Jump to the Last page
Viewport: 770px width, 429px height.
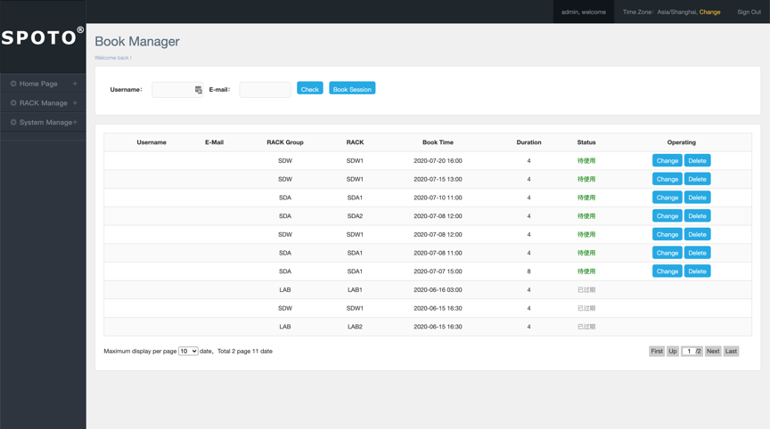[x=731, y=351]
